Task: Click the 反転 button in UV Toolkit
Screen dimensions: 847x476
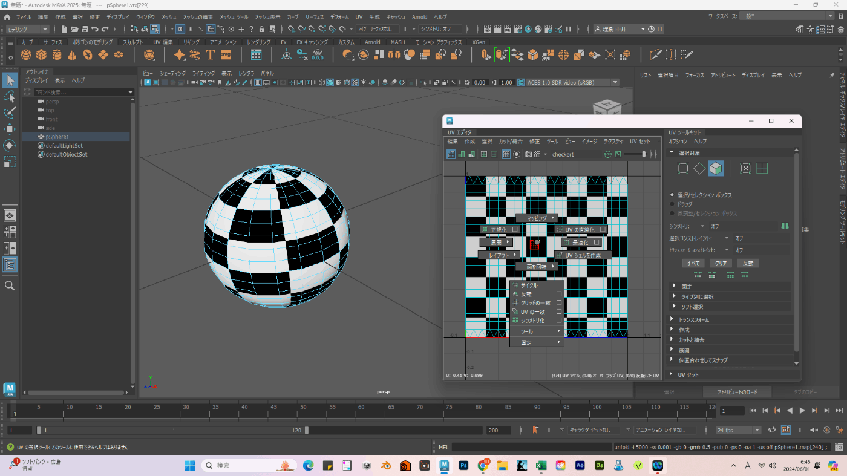Action: click(748, 263)
